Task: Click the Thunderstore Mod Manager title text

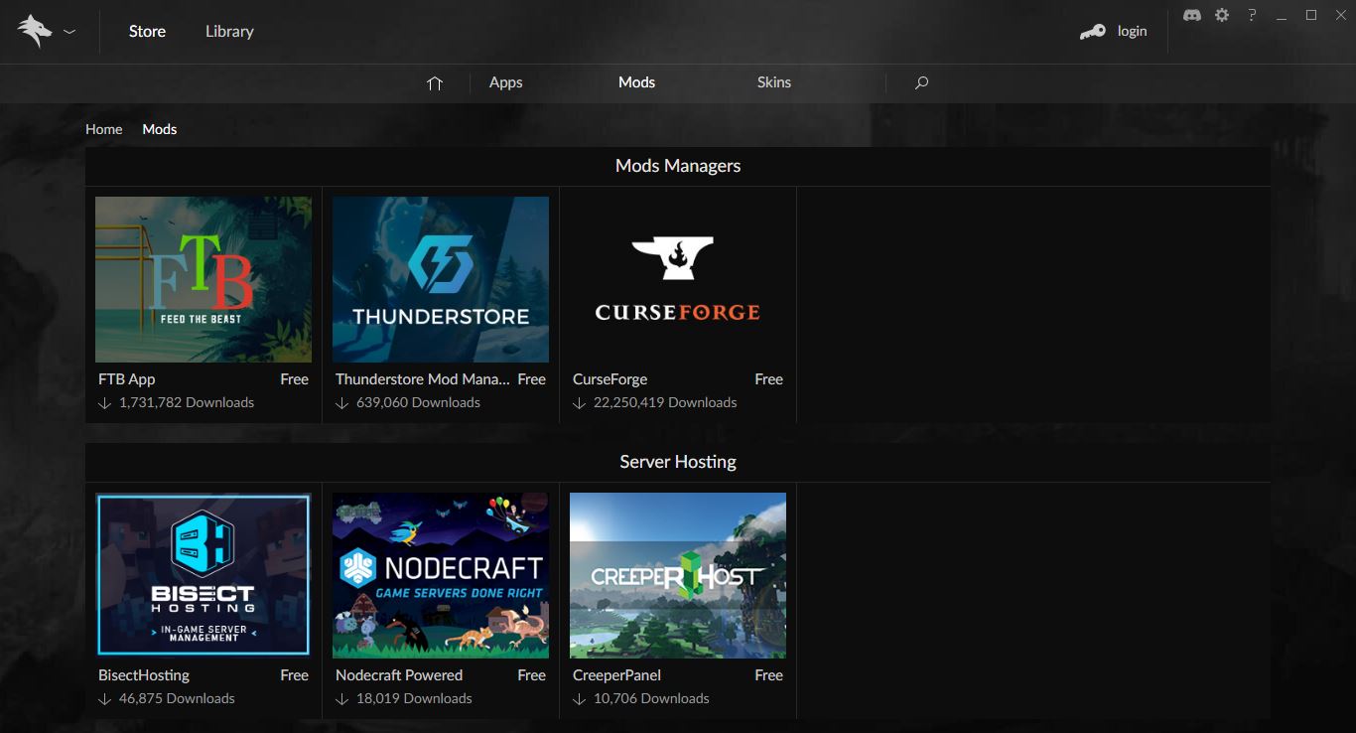Action: pos(423,379)
